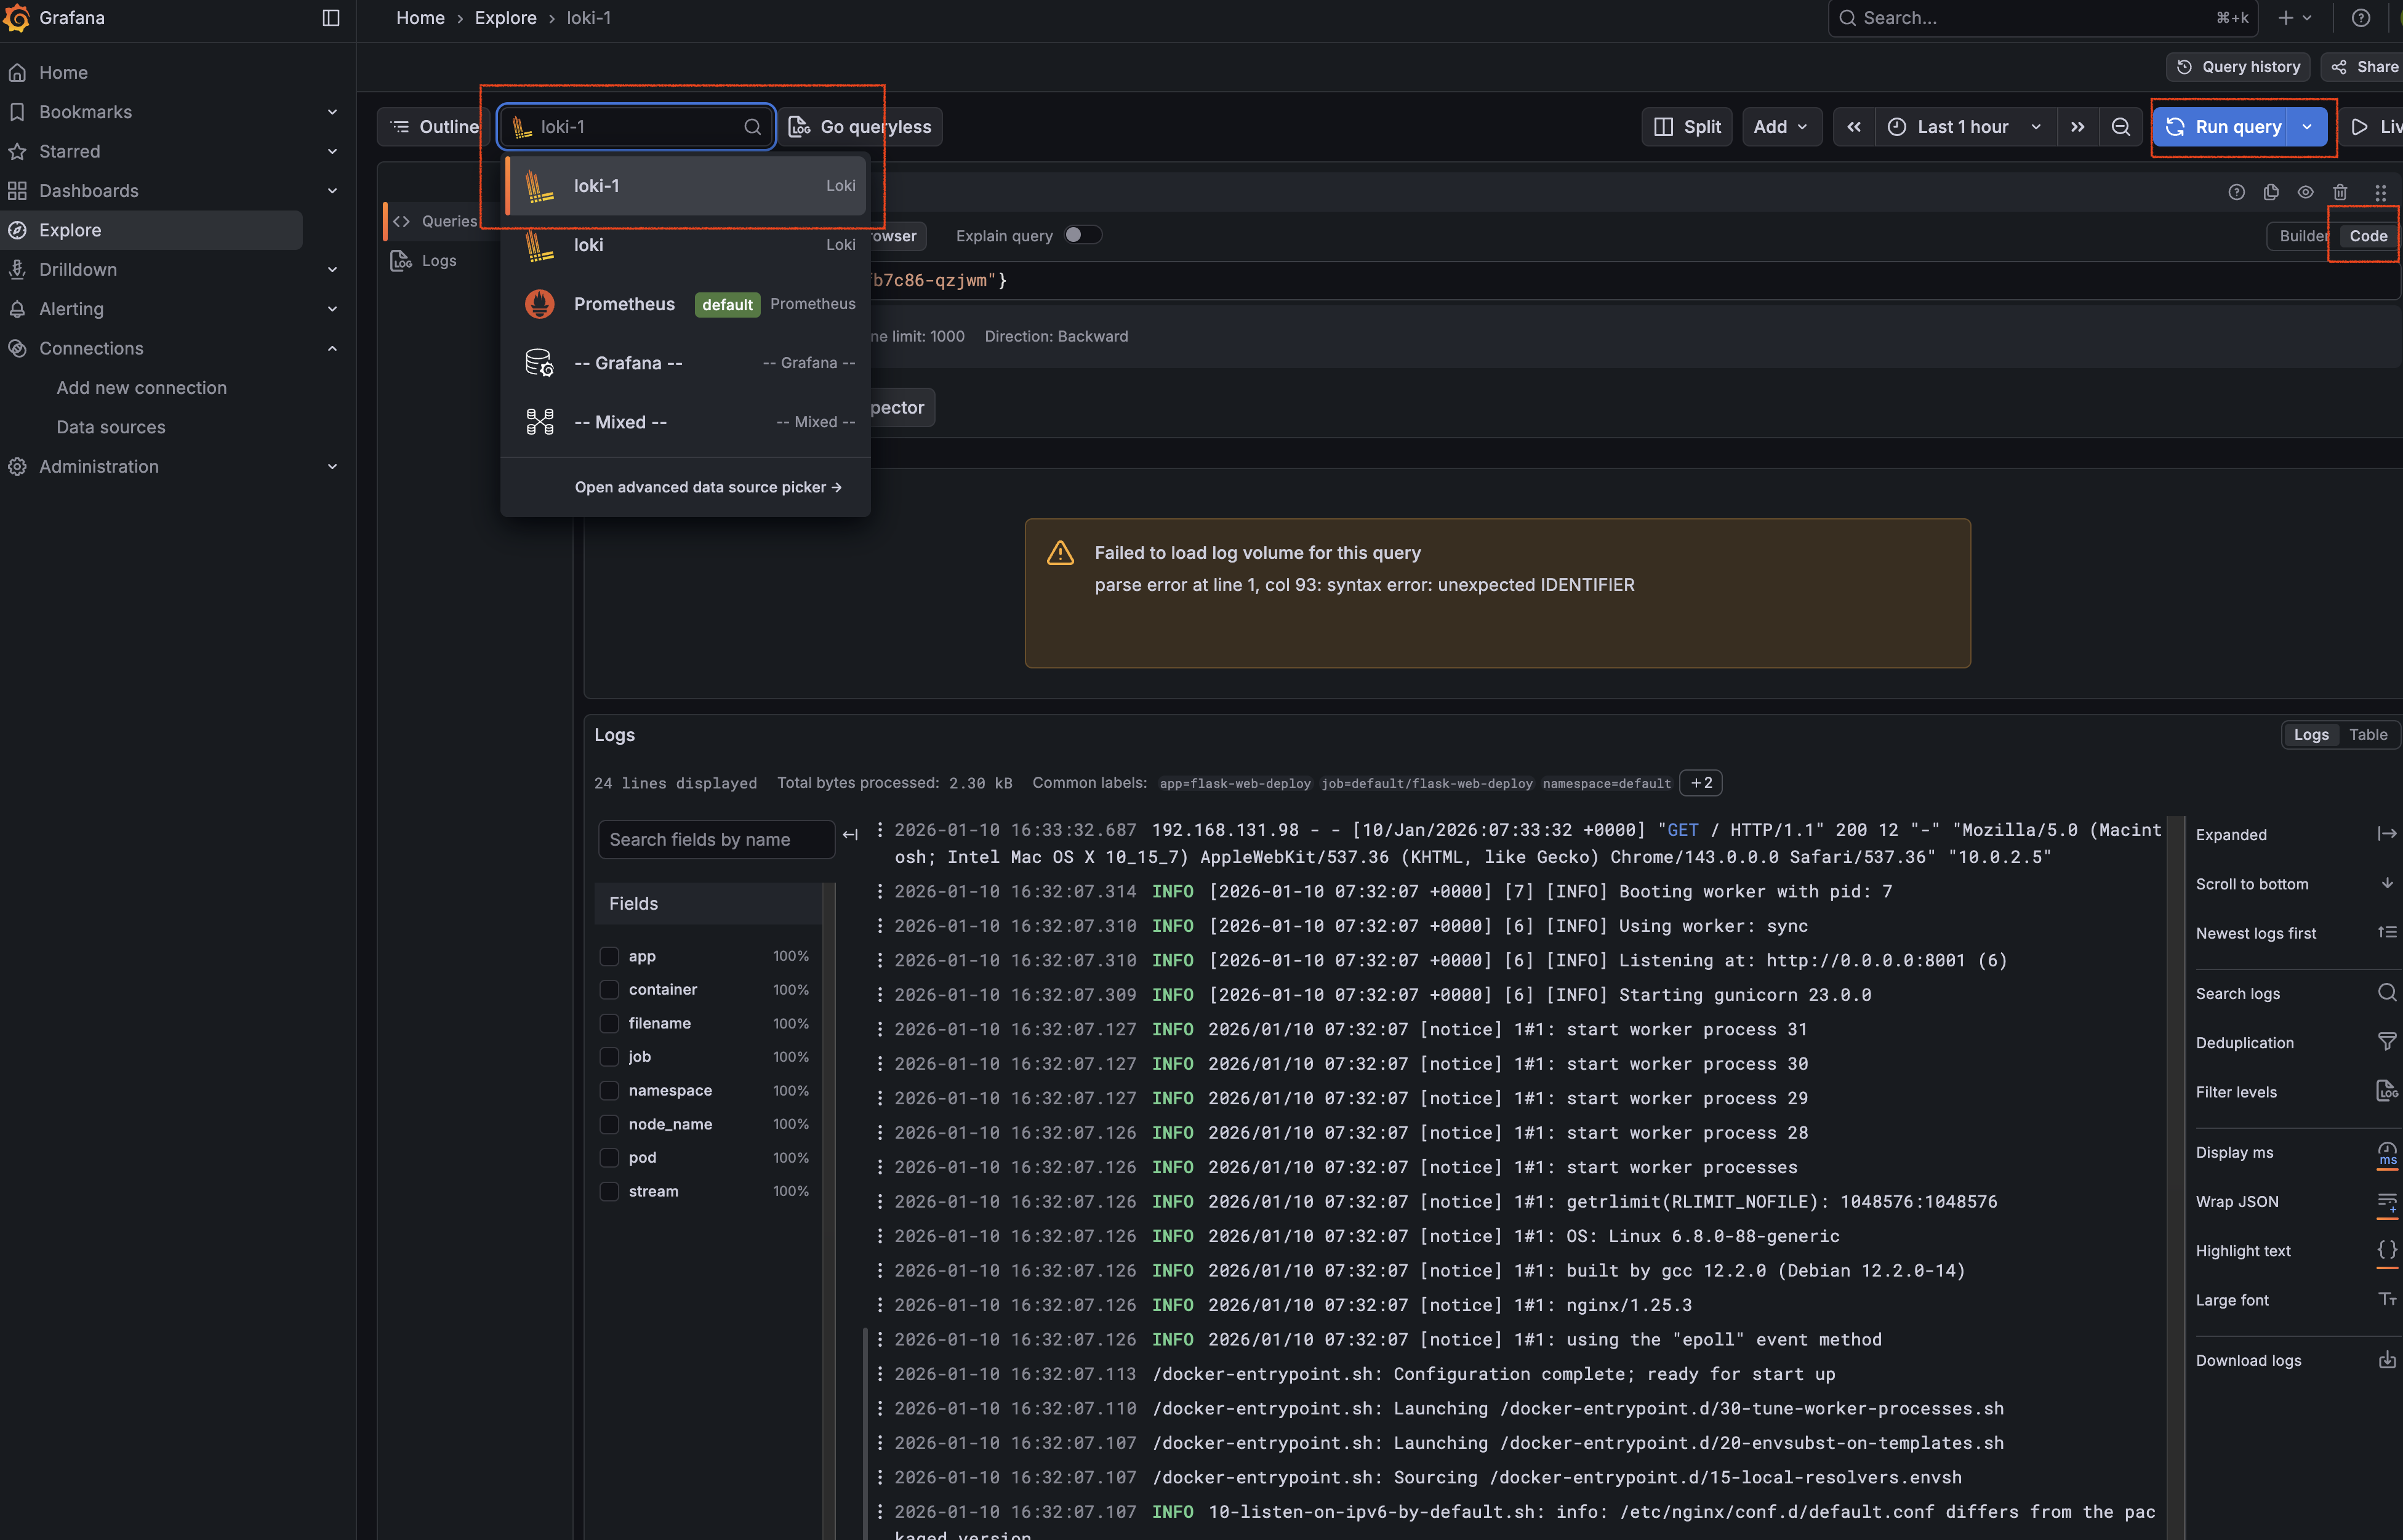2403x1540 pixels.
Task: Check the pod field checkbox
Action: click(x=609, y=1157)
